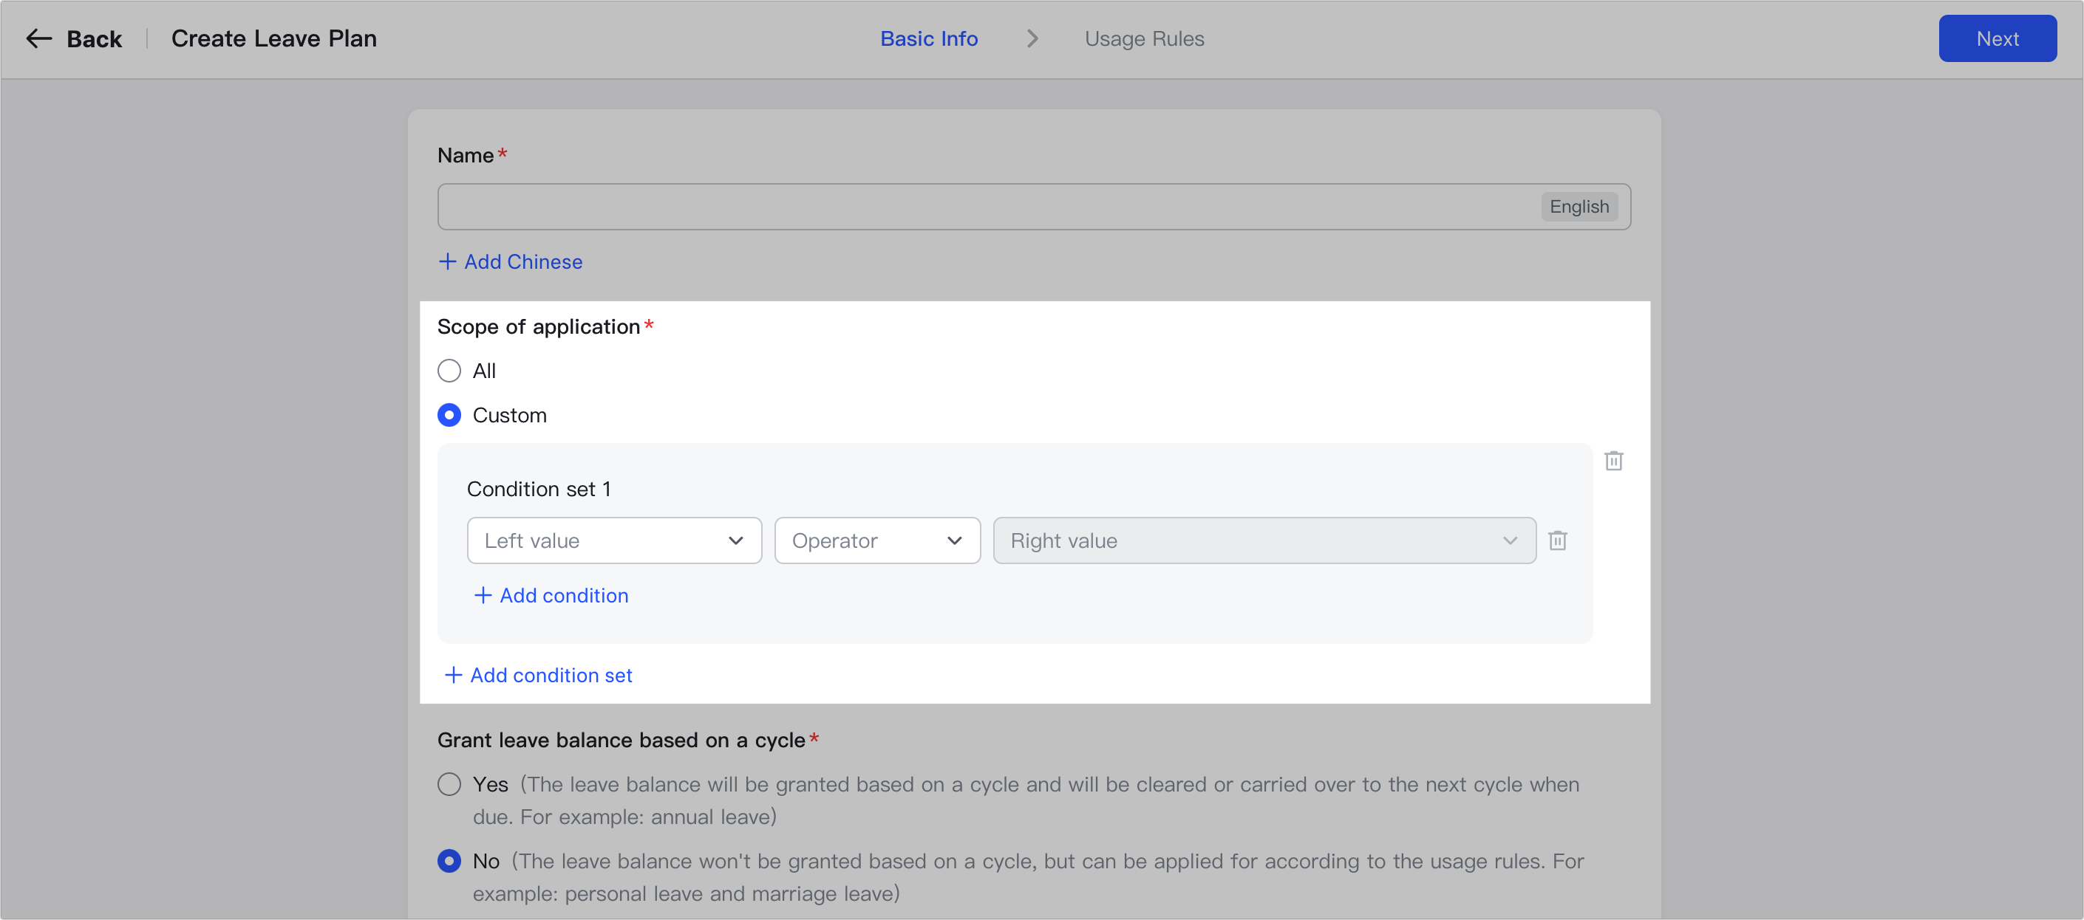Screen dimensions: 2084x920
Task: Click the English language tag
Action: click(x=1579, y=206)
